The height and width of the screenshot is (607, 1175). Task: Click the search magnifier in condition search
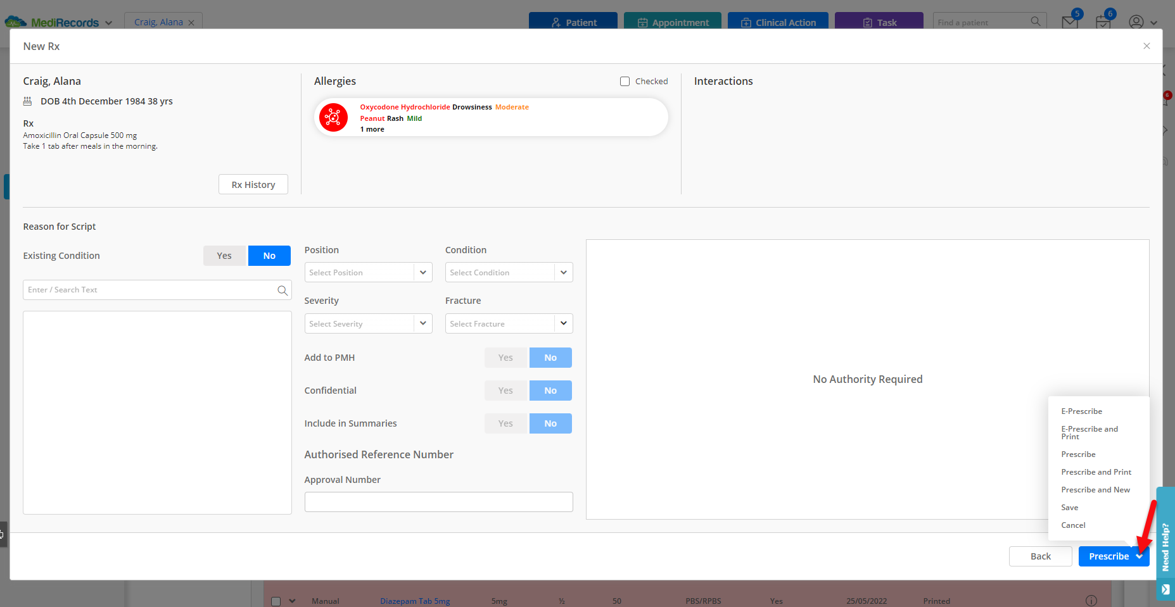[x=283, y=291]
